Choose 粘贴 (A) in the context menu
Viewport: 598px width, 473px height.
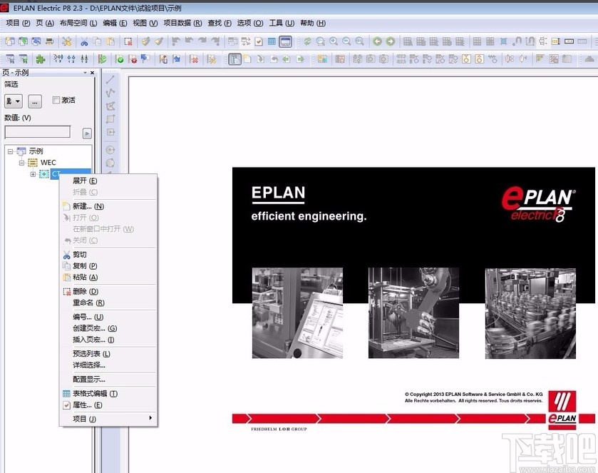point(108,277)
